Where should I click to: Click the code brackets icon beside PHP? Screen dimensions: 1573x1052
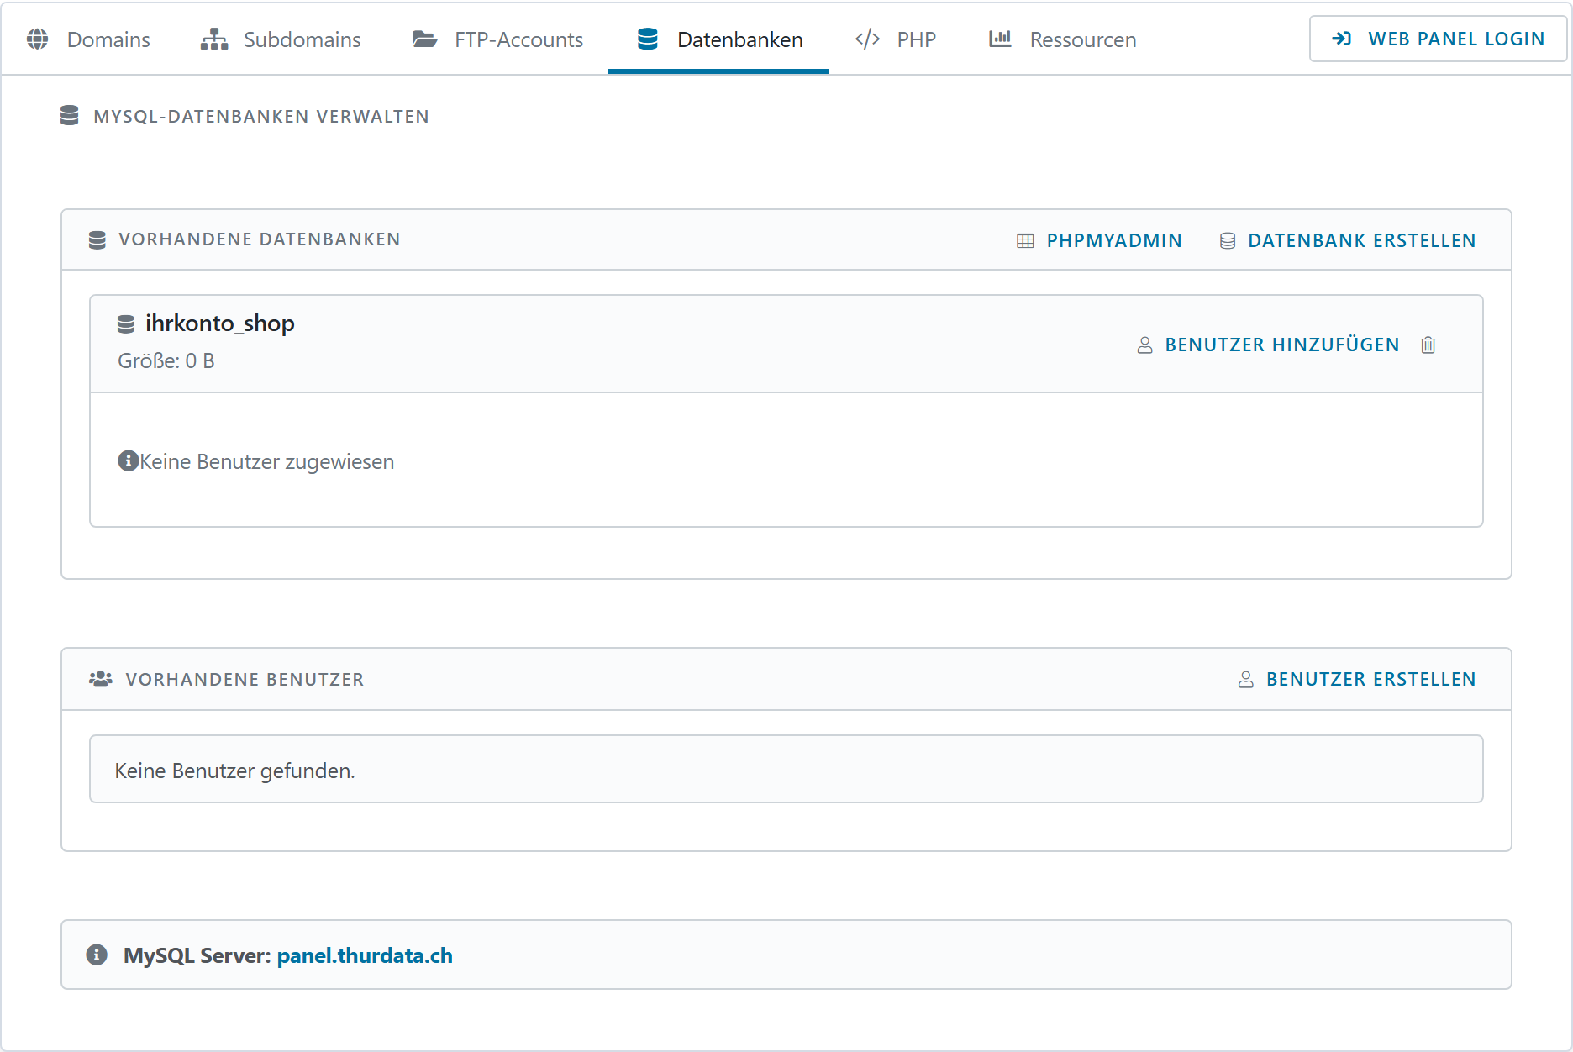tap(867, 39)
